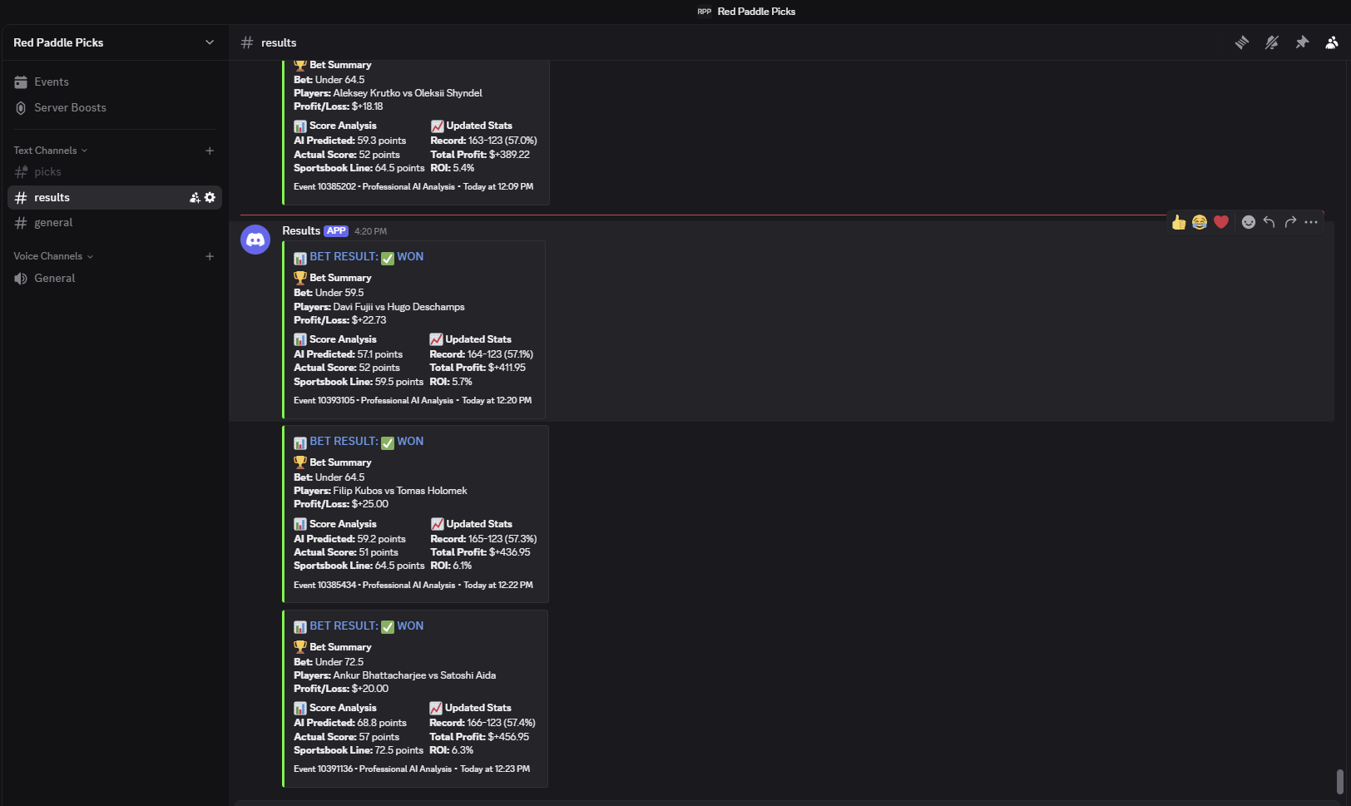Open the Events page
This screenshot has width=1351, height=806.
(x=51, y=82)
